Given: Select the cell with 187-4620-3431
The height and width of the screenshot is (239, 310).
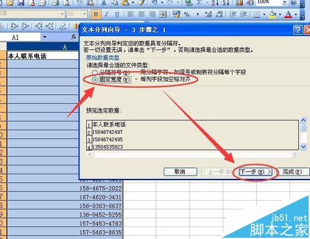Looking at the screenshot, I should tap(65, 197).
